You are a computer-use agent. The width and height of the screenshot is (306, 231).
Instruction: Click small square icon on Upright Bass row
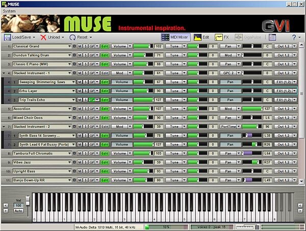pyautogui.click(x=74, y=171)
